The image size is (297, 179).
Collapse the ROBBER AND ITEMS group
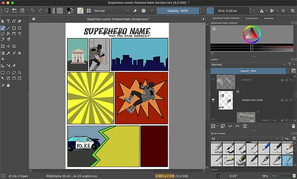click(x=238, y=108)
